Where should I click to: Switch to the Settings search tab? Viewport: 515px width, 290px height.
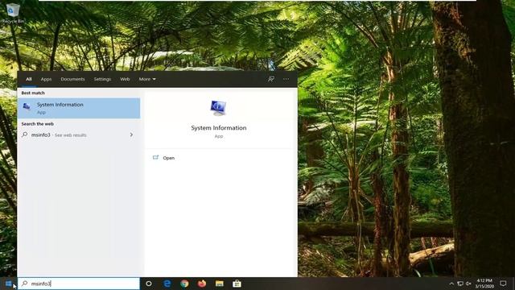coord(102,79)
